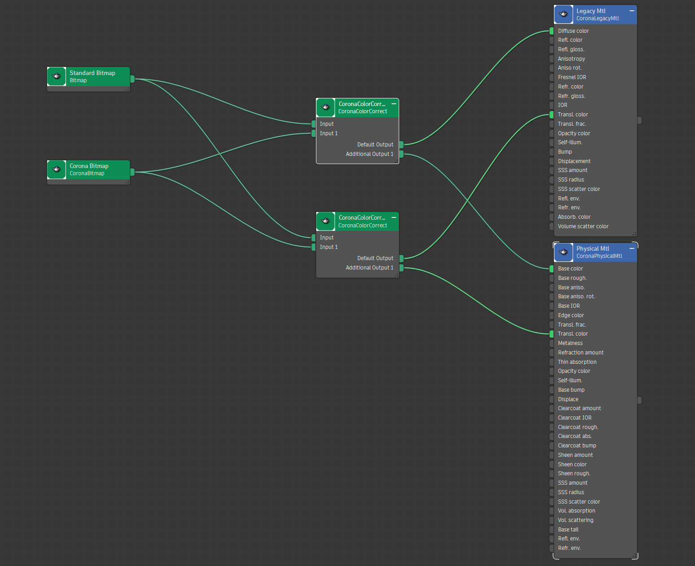The height and width of the screenshot is (566, 695).
Task: Collapse the Physical Mtl node with its minus button
Action: pos(632,248)
